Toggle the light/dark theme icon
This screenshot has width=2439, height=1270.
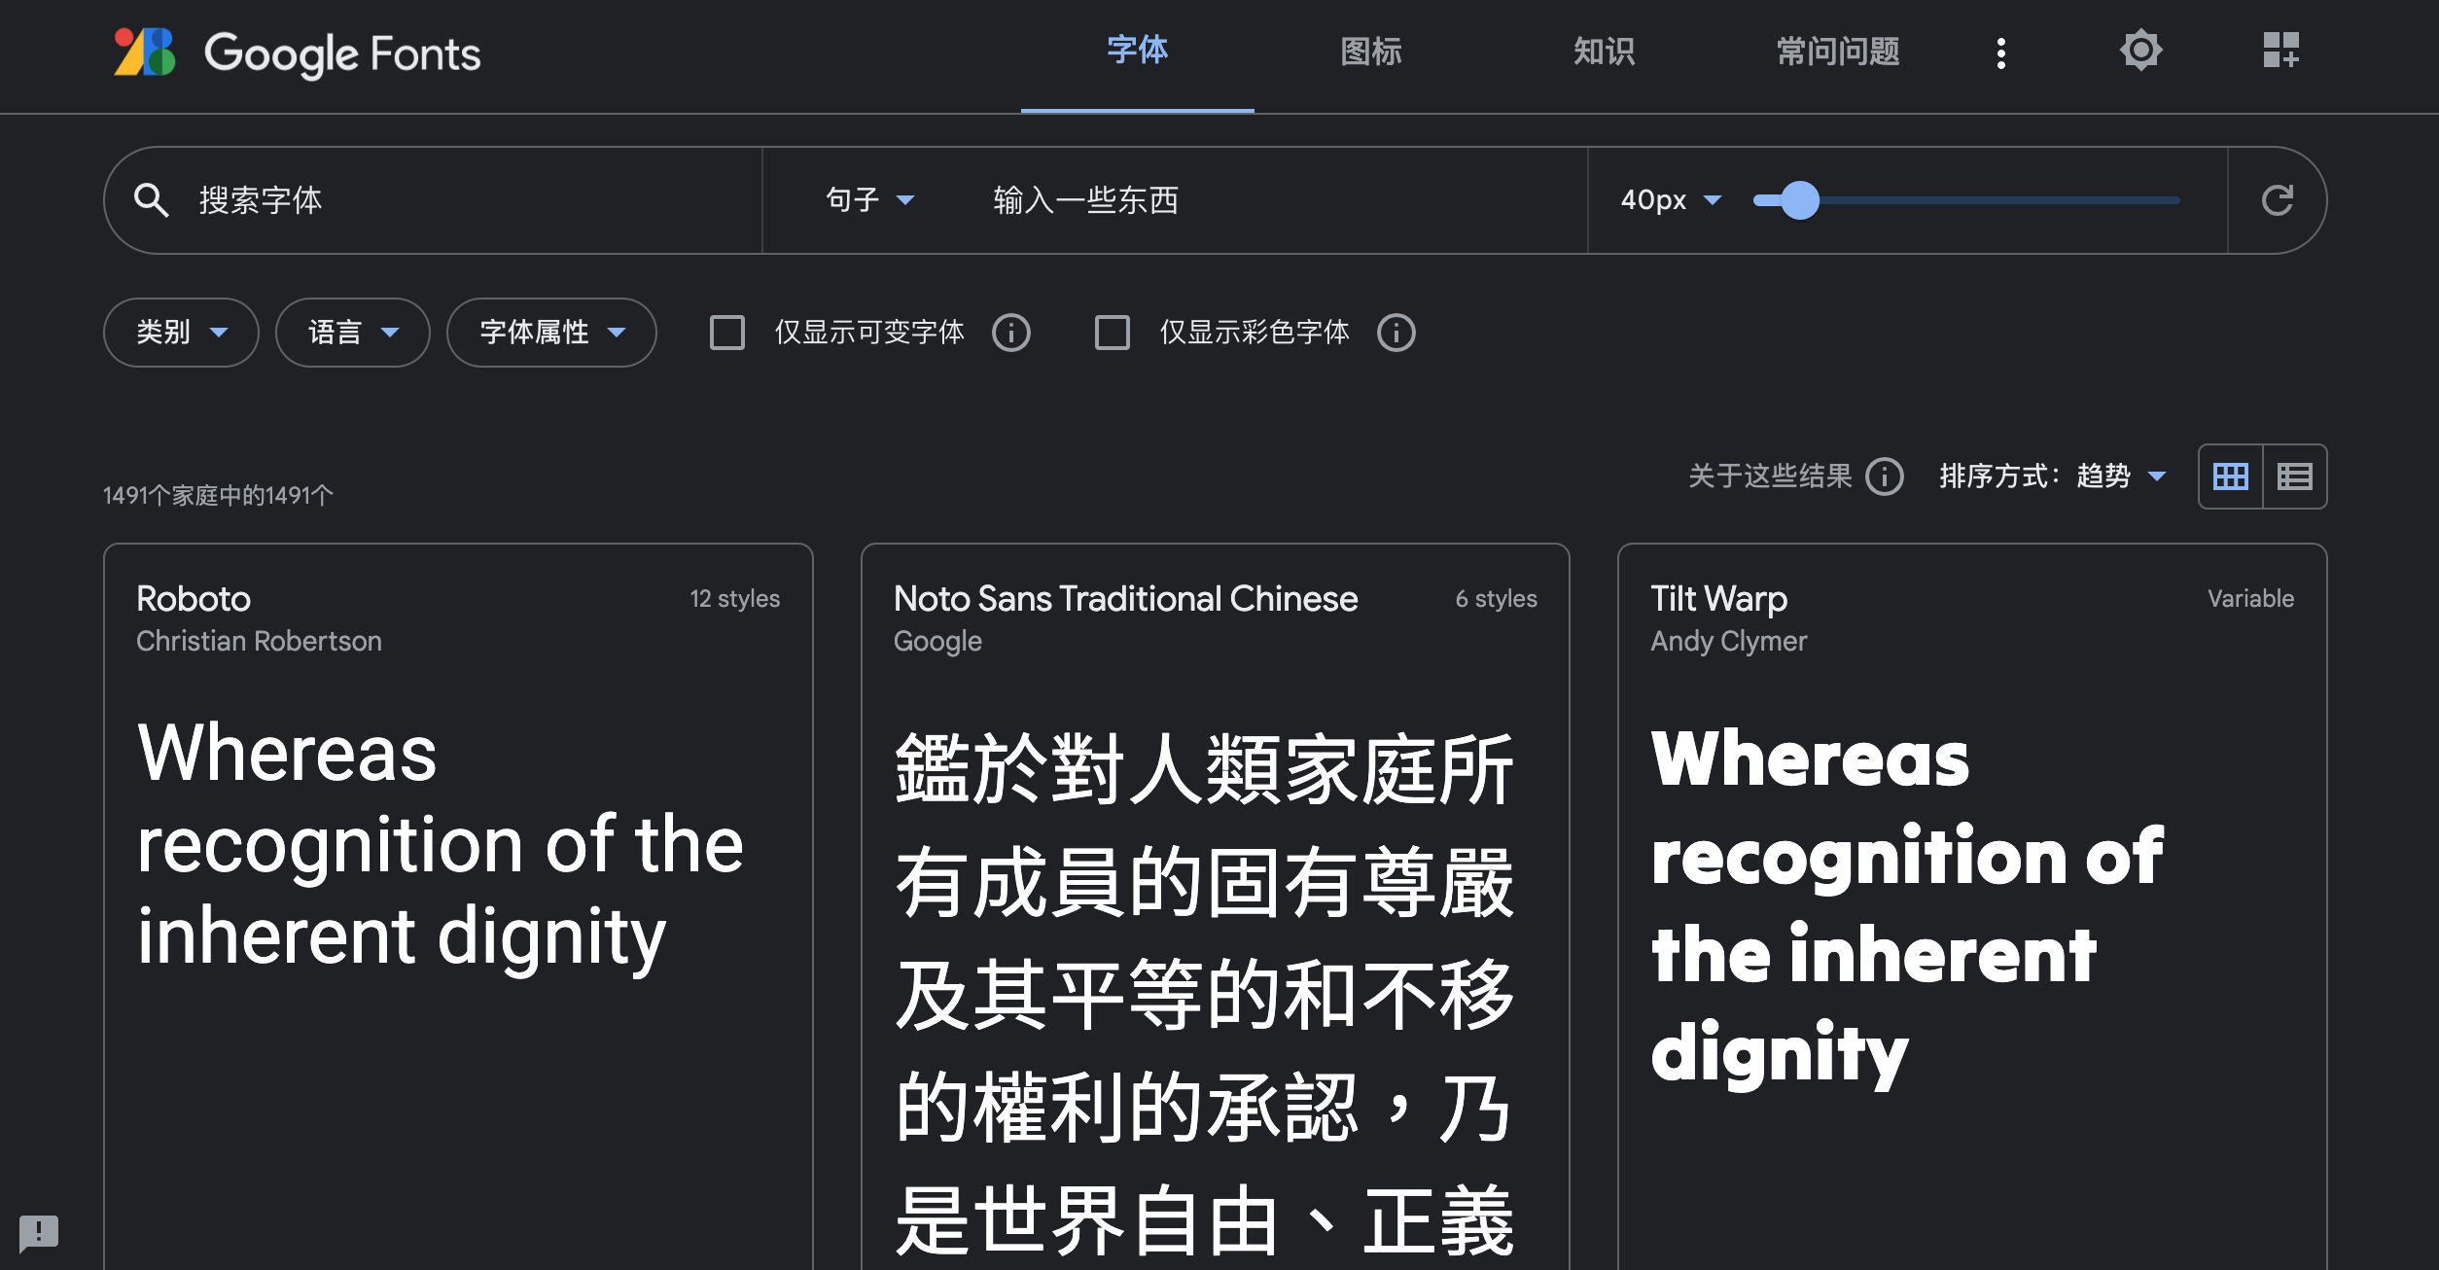[2140, 51]
